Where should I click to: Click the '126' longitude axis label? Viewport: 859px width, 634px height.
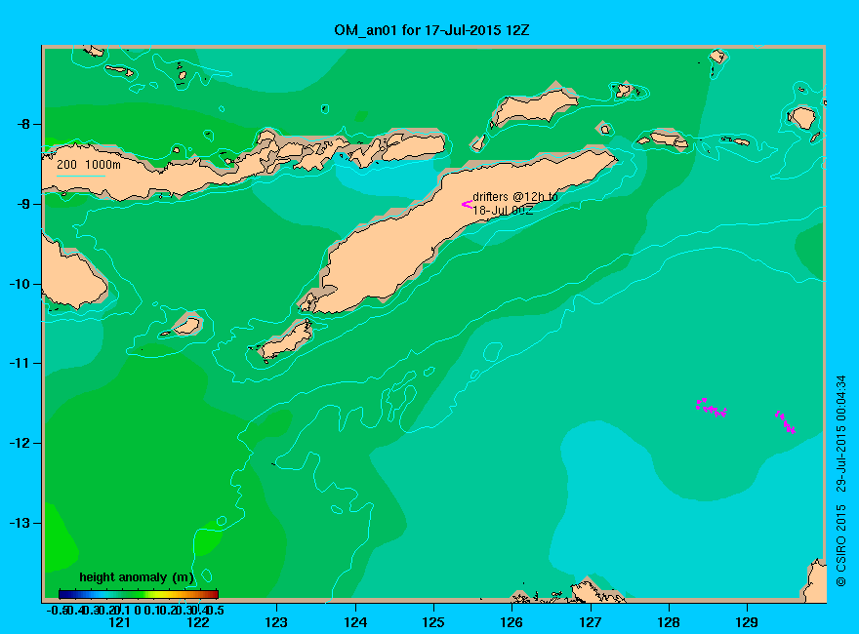511,622
